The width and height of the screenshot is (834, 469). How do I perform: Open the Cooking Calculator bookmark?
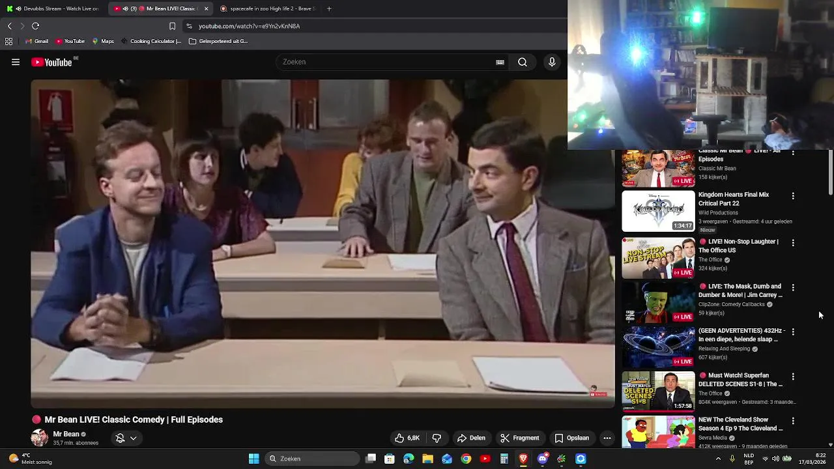point(151,41)
